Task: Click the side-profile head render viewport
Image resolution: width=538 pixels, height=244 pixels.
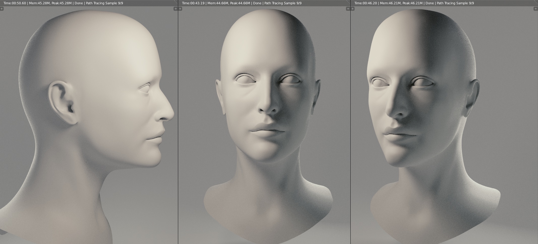Action: (89, 125)
